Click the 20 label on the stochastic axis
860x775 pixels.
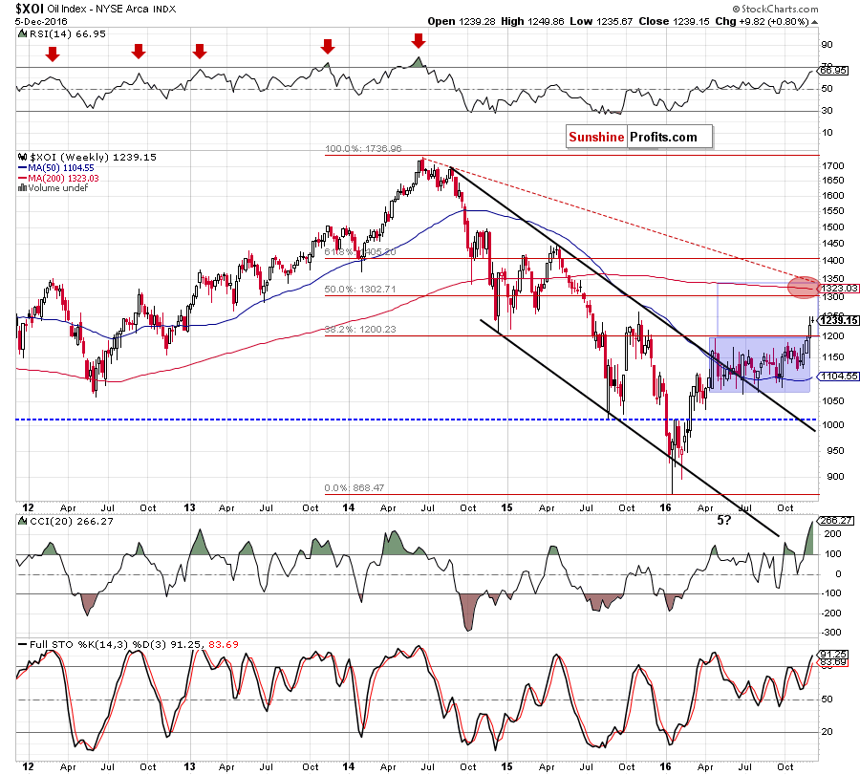(827, 732)
